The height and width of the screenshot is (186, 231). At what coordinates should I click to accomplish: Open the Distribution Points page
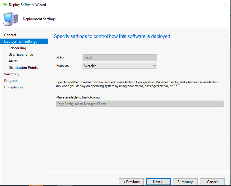23,68
